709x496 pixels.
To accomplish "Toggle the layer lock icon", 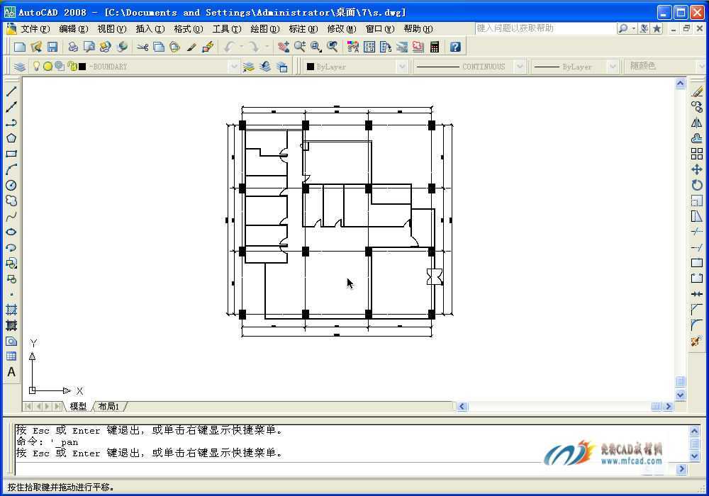I will 72,67.
